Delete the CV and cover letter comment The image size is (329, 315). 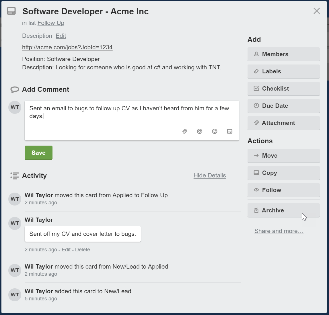click(x=83, y=250)
